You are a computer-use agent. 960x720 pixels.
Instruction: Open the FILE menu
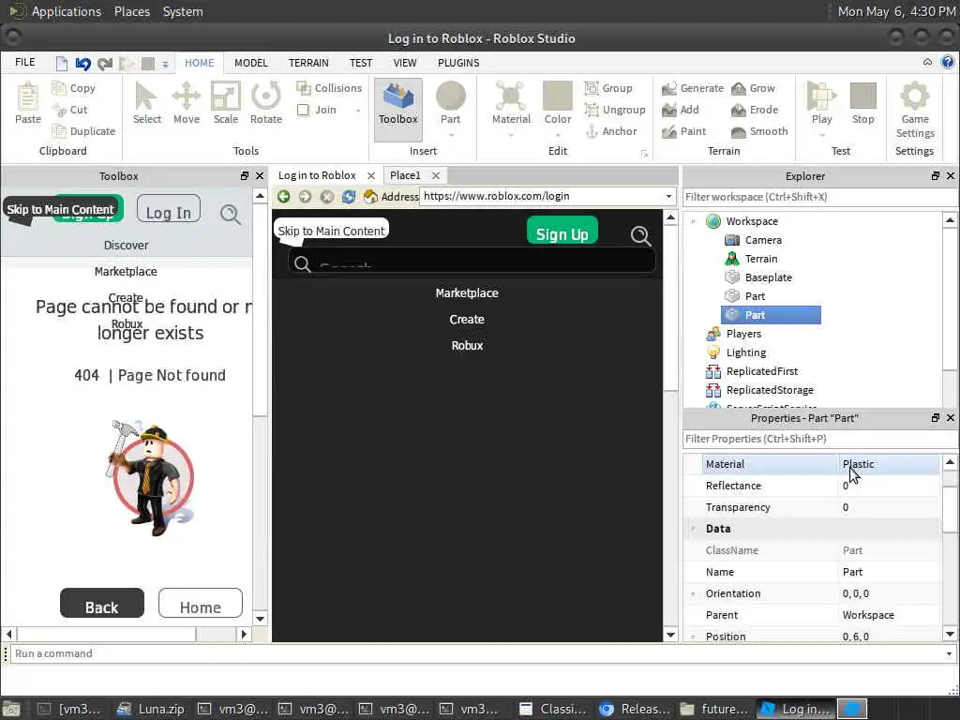click(x=25, y=63)
